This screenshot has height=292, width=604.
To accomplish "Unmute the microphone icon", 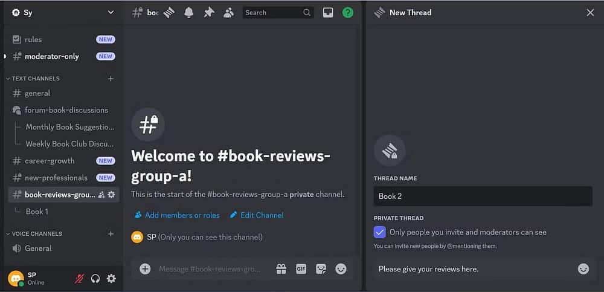I will (79, 279).
